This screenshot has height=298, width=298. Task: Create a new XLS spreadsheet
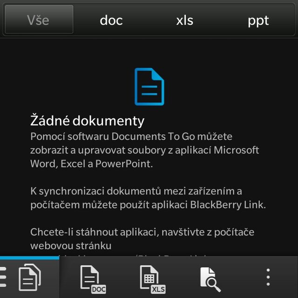152,279
